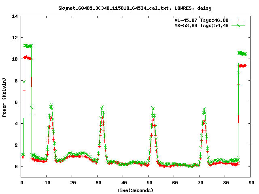Click y-axis tick label 6
This screenshot has width=259, height=194.
click(x=16, y=102)
